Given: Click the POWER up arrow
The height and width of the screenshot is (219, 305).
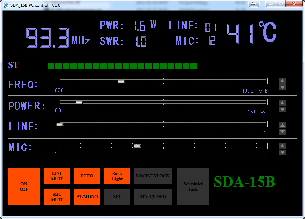Looking at the screenshot, I should pos(282,103).
